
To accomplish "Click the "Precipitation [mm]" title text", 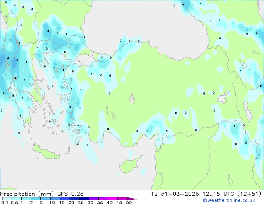I will pos(27,194).
